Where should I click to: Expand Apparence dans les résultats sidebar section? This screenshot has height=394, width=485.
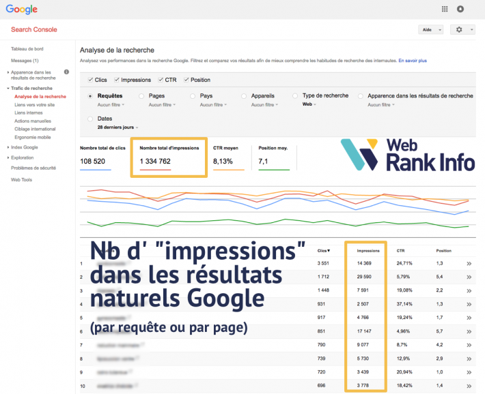pos(8,72)
